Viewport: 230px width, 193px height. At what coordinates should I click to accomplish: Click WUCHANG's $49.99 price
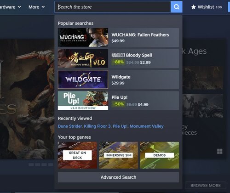point(118,41)
